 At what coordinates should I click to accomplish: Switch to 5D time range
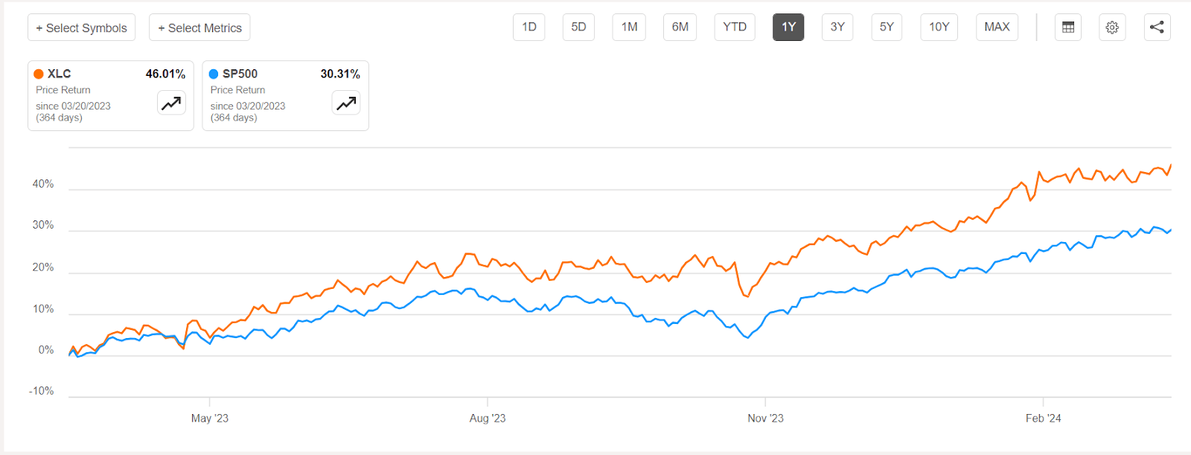578,28
